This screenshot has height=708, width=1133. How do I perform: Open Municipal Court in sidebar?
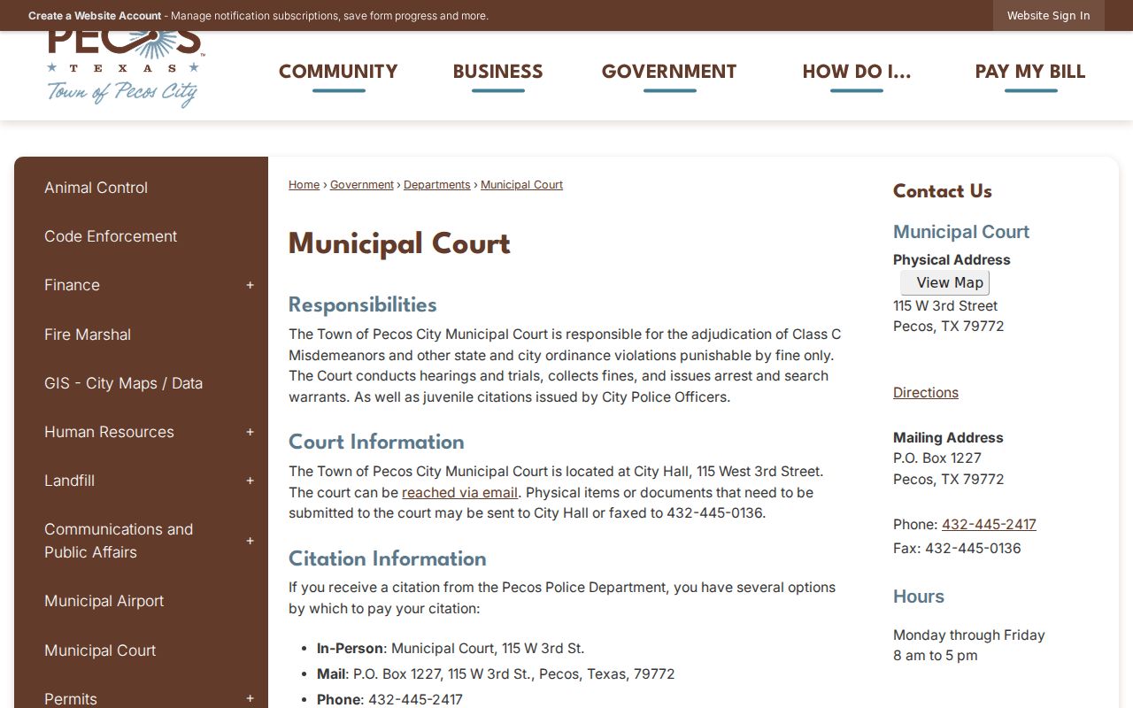pos(100,650)
